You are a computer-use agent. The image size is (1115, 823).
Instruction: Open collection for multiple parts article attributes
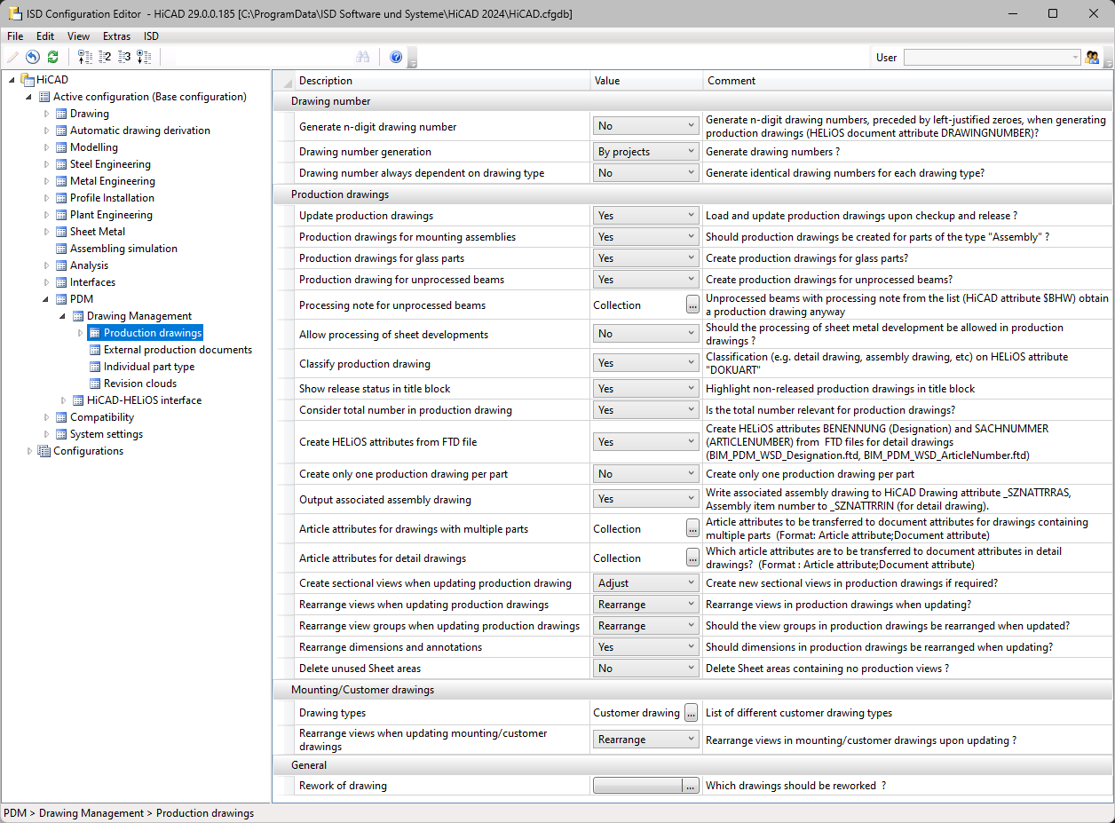click(x=692, y=528)
